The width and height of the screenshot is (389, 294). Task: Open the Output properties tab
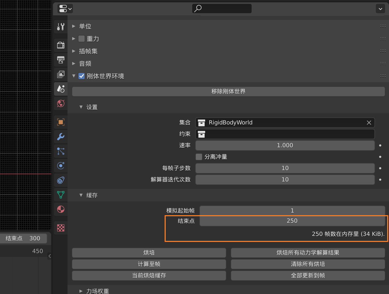pos(61,60)
